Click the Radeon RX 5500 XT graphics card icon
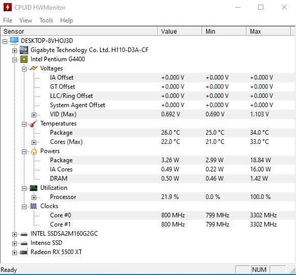Image resolution: width=296 pixels, height=275 pixels. click(24, 252)
